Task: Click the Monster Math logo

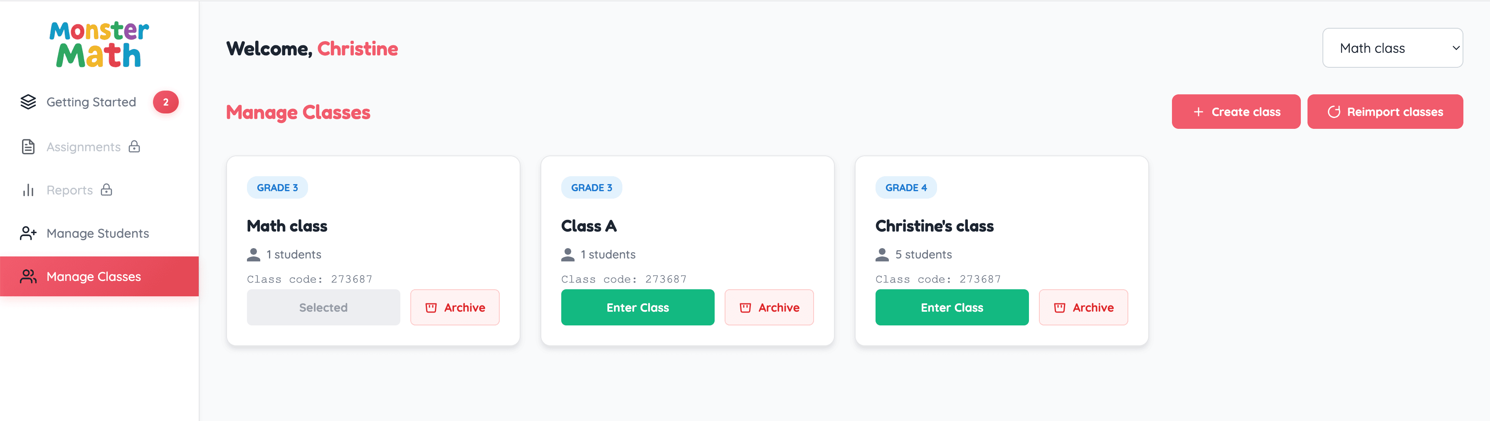Action: coord(99,44)
